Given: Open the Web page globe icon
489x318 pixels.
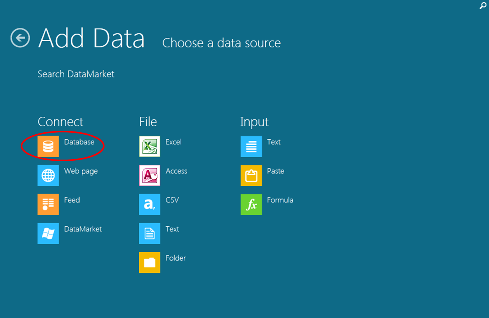Looking at the screenshot, I should (48, 175).
